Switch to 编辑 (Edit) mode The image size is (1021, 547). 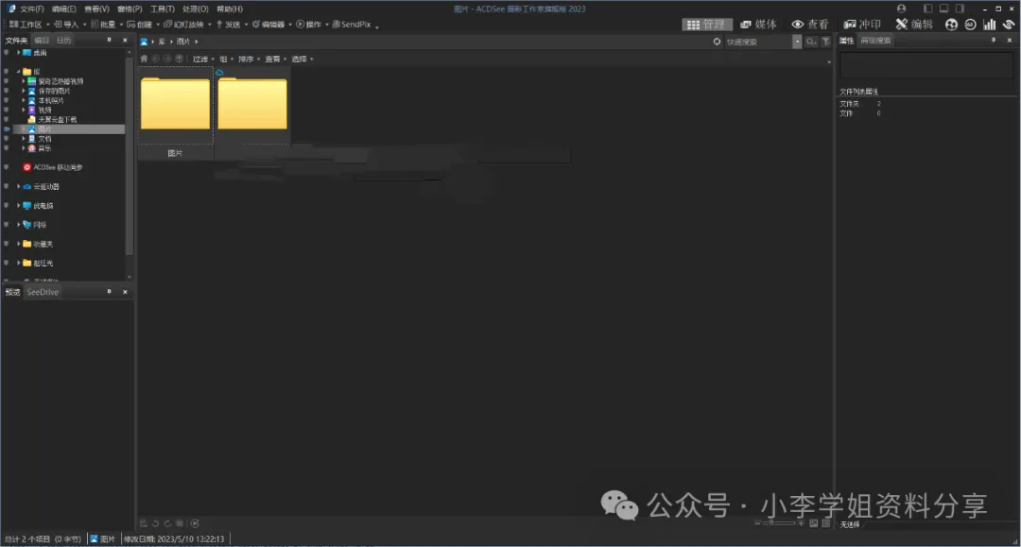coord(914,24)
